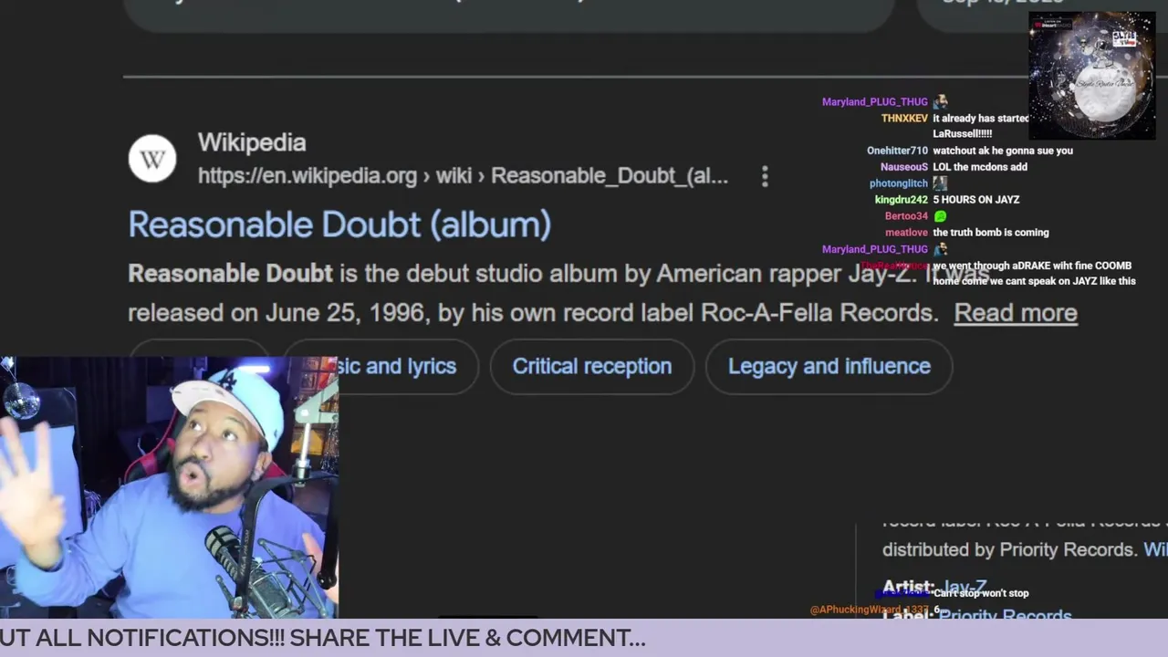Click the emote next to photonglitch's name
This screenshot has width=1168, height=657.
(x=940, y=183)
